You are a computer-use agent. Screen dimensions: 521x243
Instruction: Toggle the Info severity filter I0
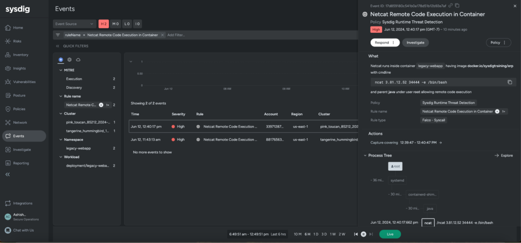coord(138,24)
